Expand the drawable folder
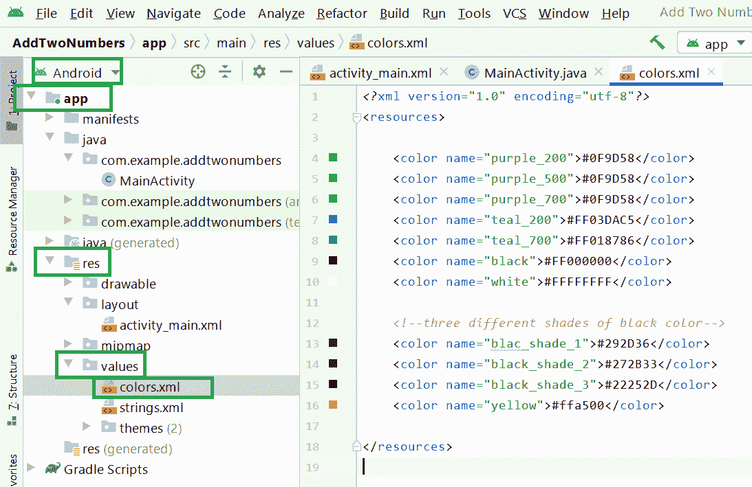 68,284
